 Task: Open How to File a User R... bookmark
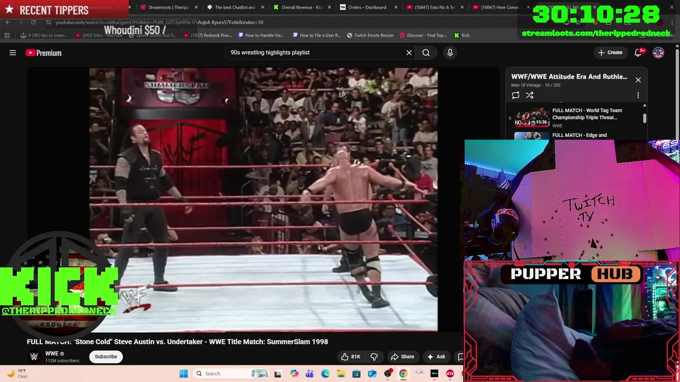click(x=317, y=35)
